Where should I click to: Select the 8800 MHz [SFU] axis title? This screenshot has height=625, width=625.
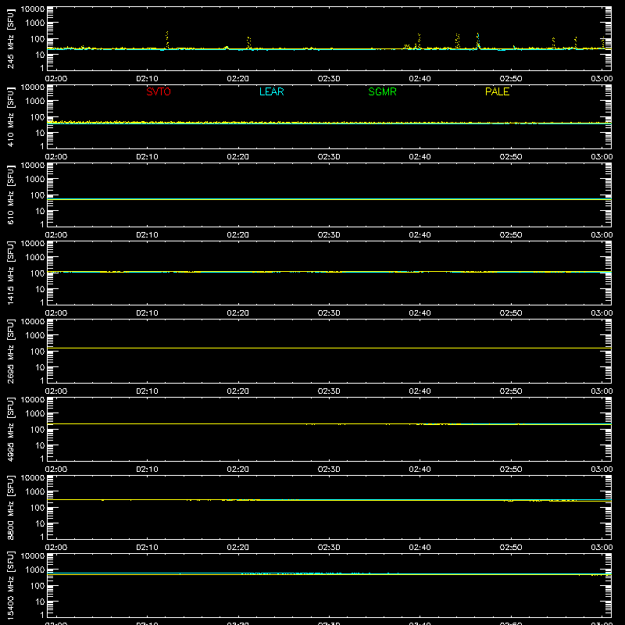tap(11, 507)
